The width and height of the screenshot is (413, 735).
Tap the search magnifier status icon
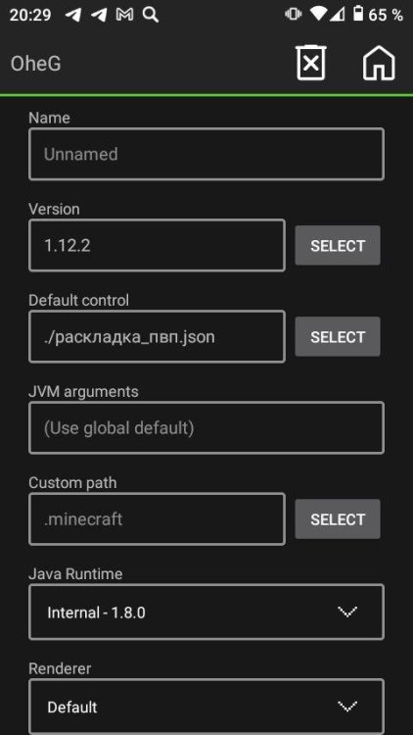(x=151, y=15)
